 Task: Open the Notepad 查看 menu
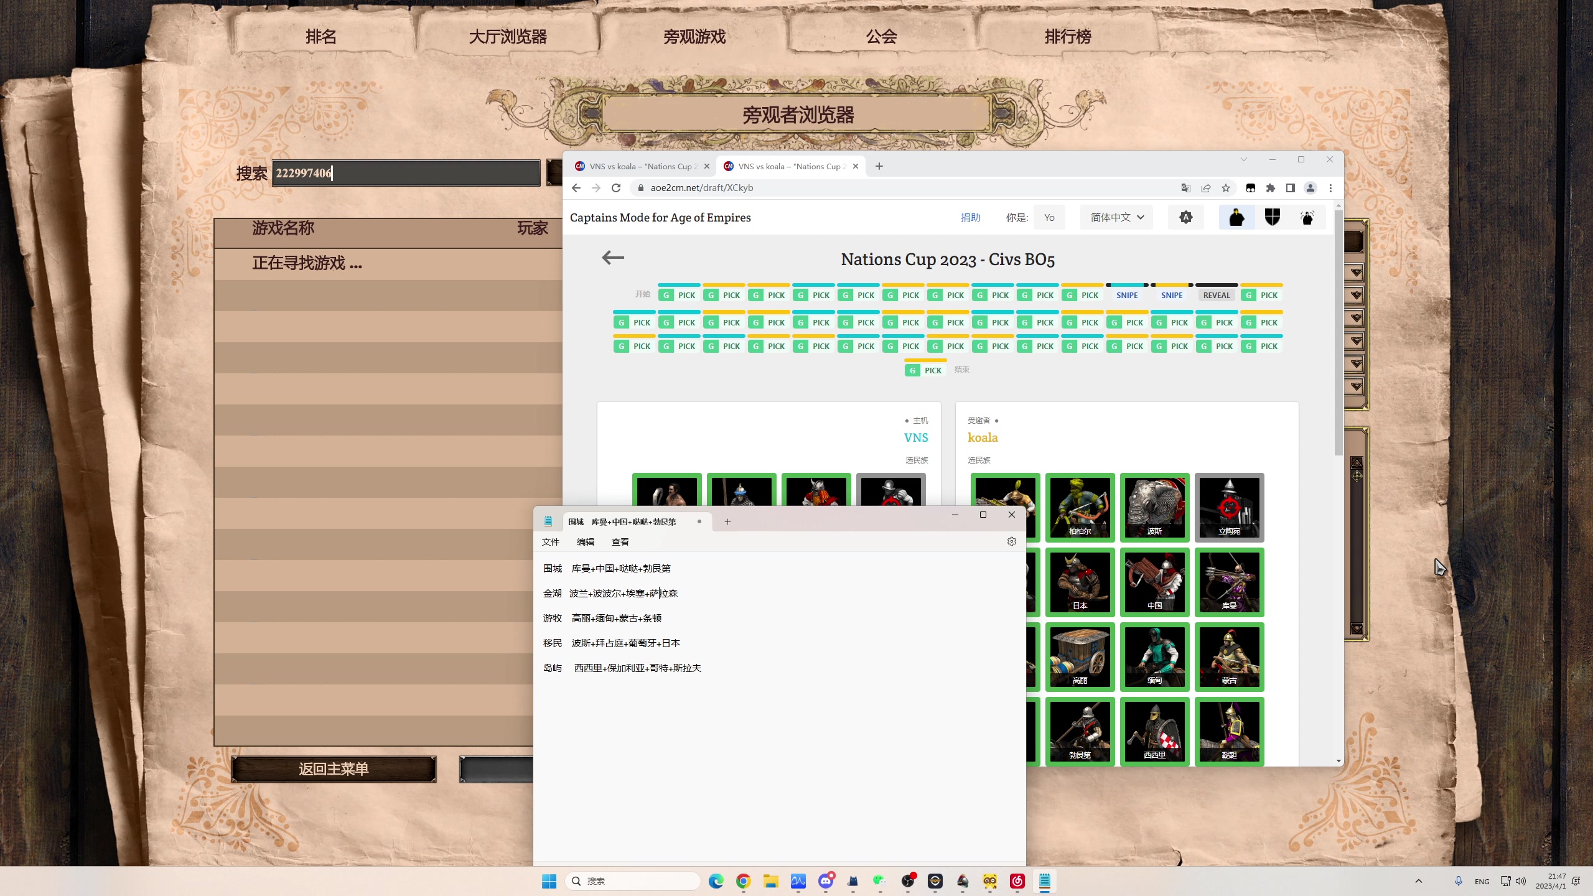(620, 542)
